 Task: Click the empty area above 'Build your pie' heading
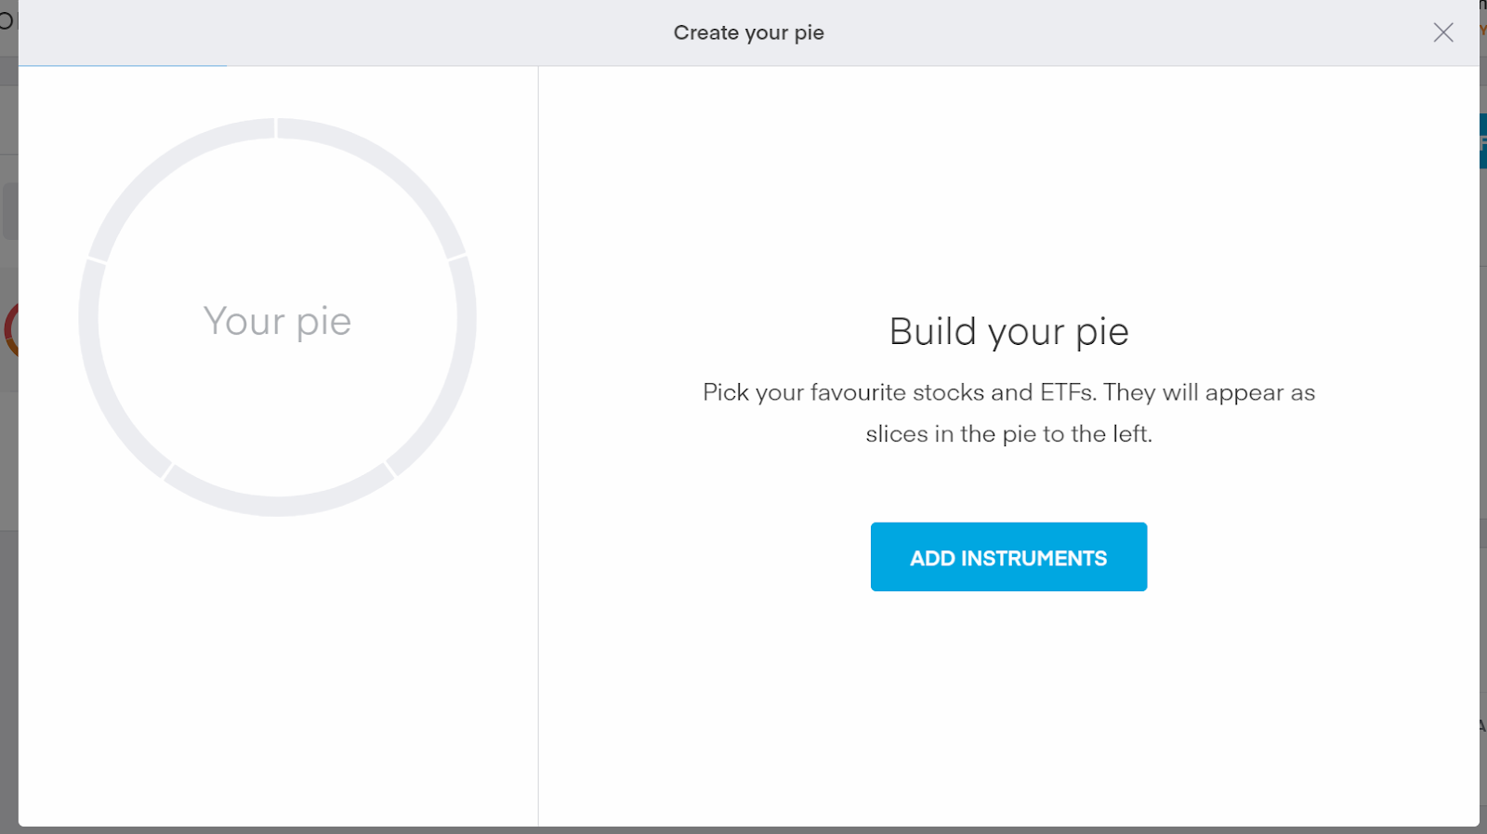[1008, 186]
